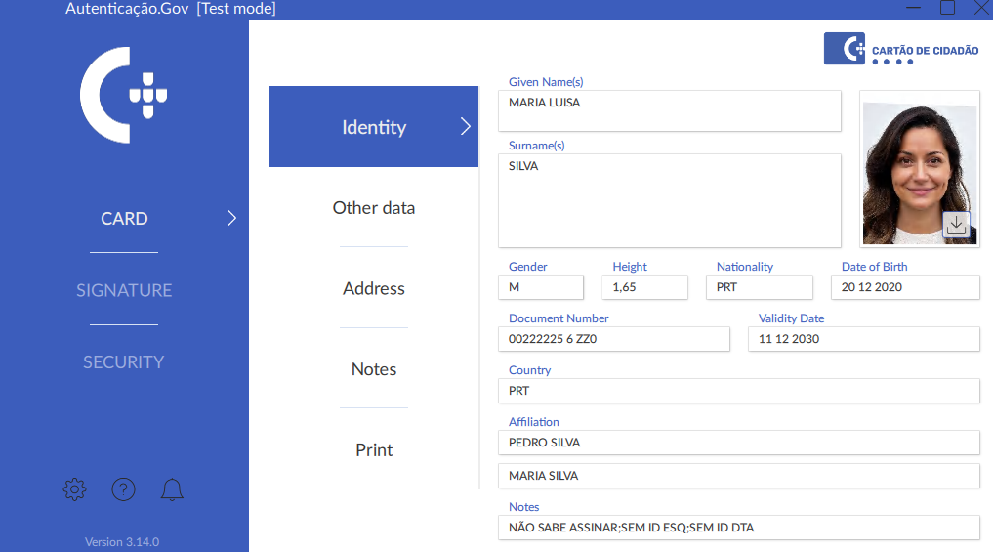
Task: Maximize the application window
Action: [947, 8]
